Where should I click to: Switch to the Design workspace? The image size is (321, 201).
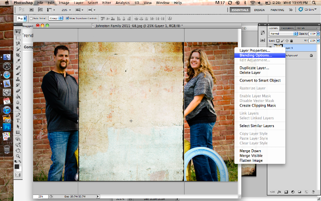[259, 10]
